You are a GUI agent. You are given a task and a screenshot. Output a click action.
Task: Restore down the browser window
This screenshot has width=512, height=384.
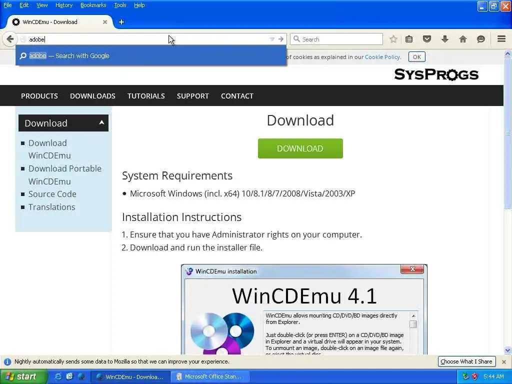pos(493,6)
